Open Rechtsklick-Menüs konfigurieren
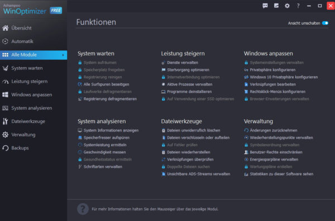The height and width of the screenshot is (221, 335). pyautogui.click(x=277, y=92)
